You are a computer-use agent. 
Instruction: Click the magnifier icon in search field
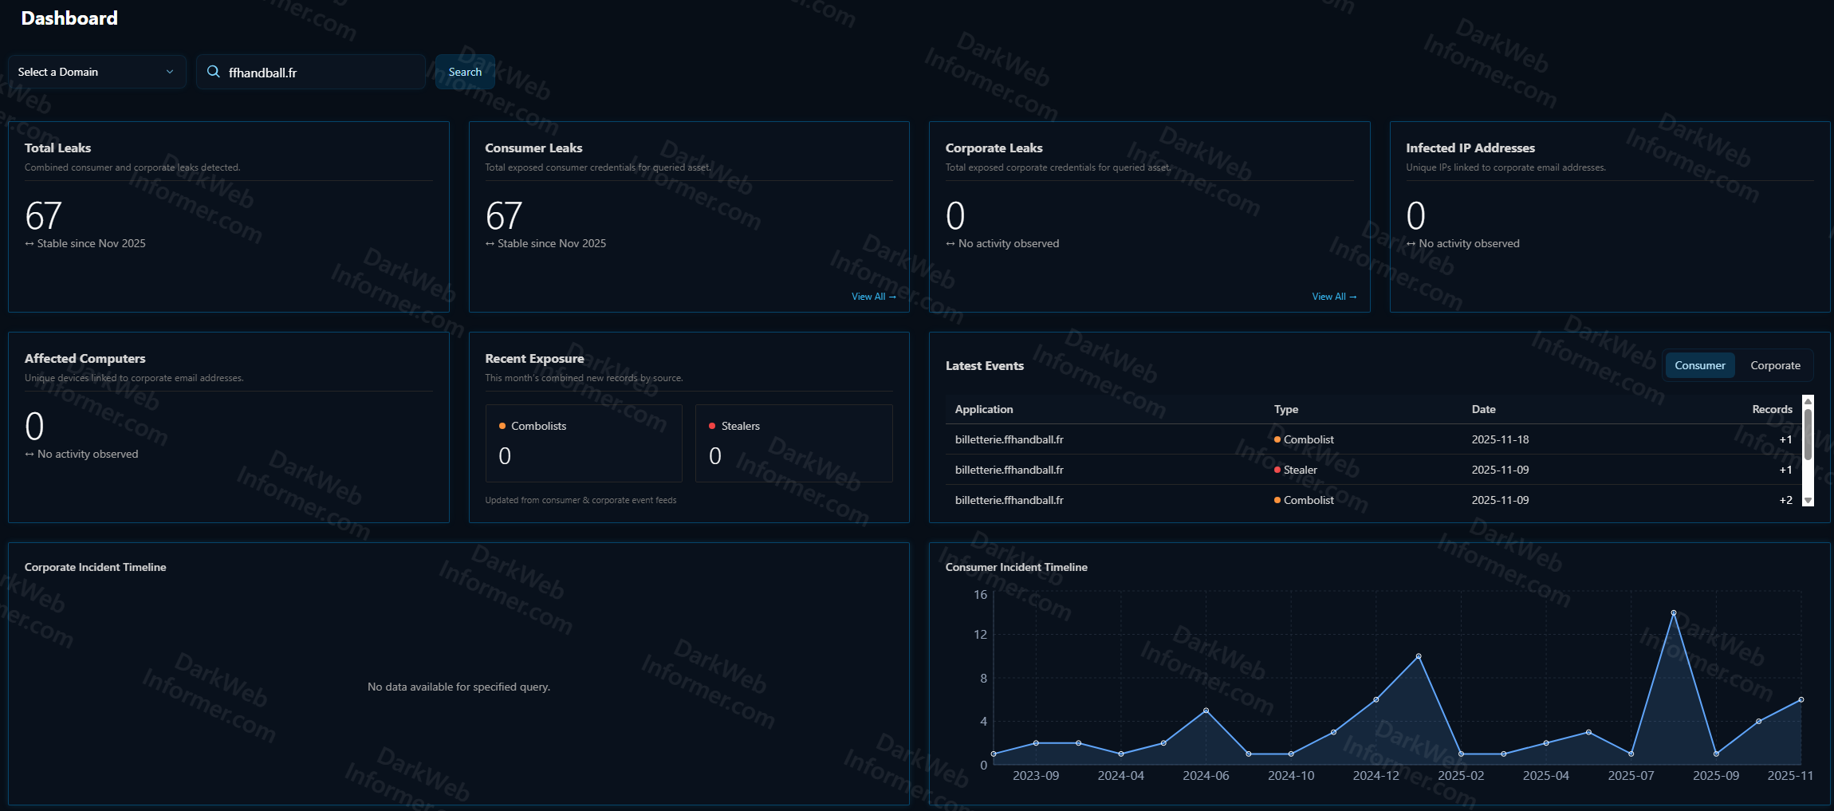(213, 72)
